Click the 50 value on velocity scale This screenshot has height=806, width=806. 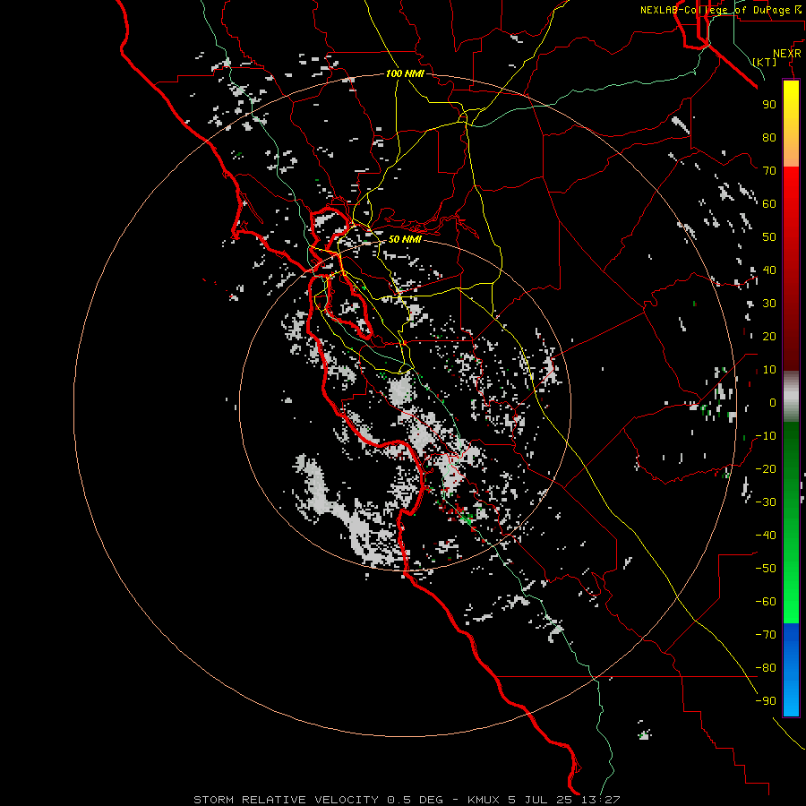coord(769,237)
